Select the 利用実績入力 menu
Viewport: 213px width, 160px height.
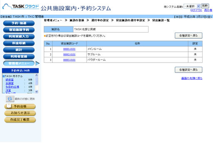(x=19, y=36)
